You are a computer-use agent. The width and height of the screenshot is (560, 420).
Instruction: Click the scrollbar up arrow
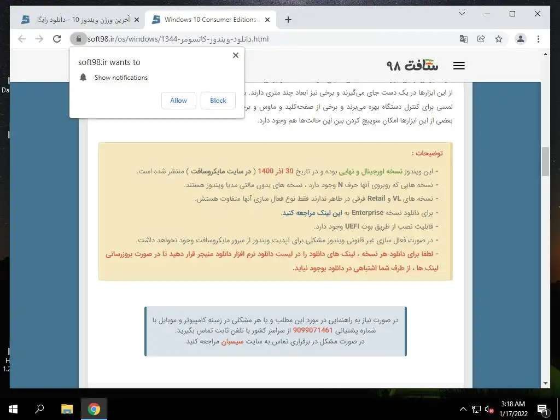[545, 54]
